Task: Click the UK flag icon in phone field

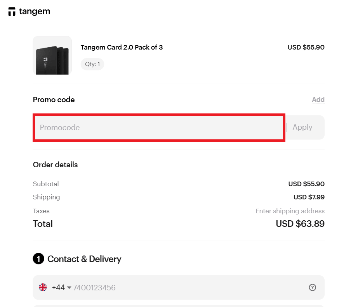Action: pos(43,287)
